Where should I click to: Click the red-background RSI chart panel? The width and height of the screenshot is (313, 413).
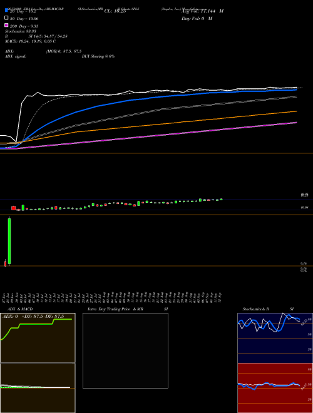(x=275, y=388)
